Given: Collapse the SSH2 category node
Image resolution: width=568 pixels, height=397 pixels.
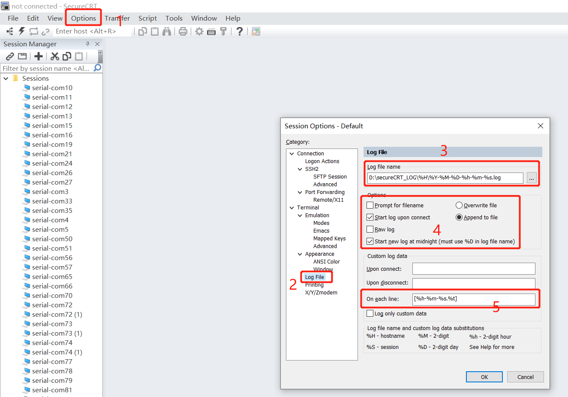Looking at the screenshot, I should point(300,169).
